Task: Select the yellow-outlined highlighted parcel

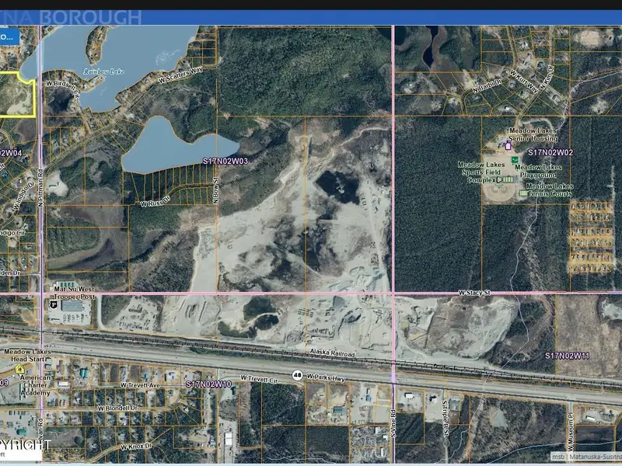Action: click(16, 96)
